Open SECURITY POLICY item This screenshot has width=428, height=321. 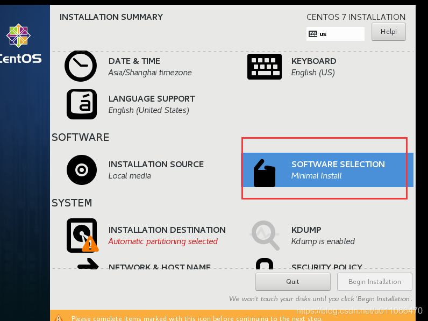pyautogui.click(x=327, y=266)
